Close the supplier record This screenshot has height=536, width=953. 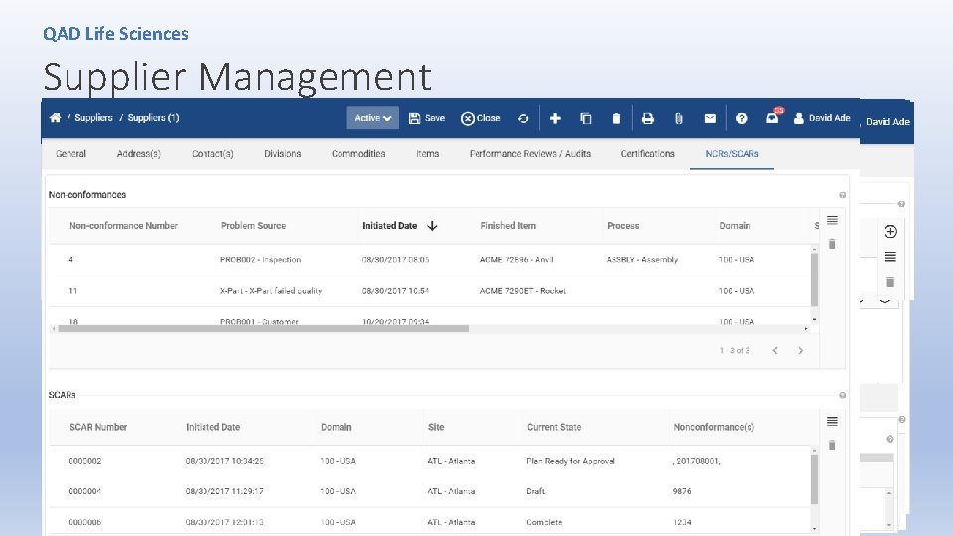[x=480, y=118]
